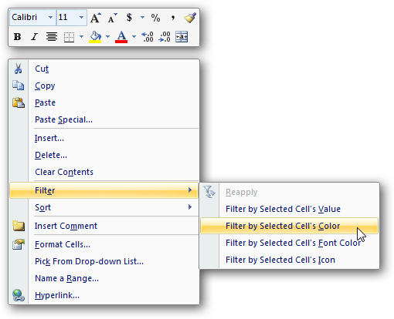Click the Paste clipboard icon
394x319 pixels.
[19, 102]
